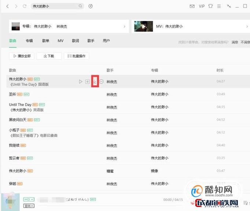Open album 镜像 in the list
250x211 pixels.
154,171
